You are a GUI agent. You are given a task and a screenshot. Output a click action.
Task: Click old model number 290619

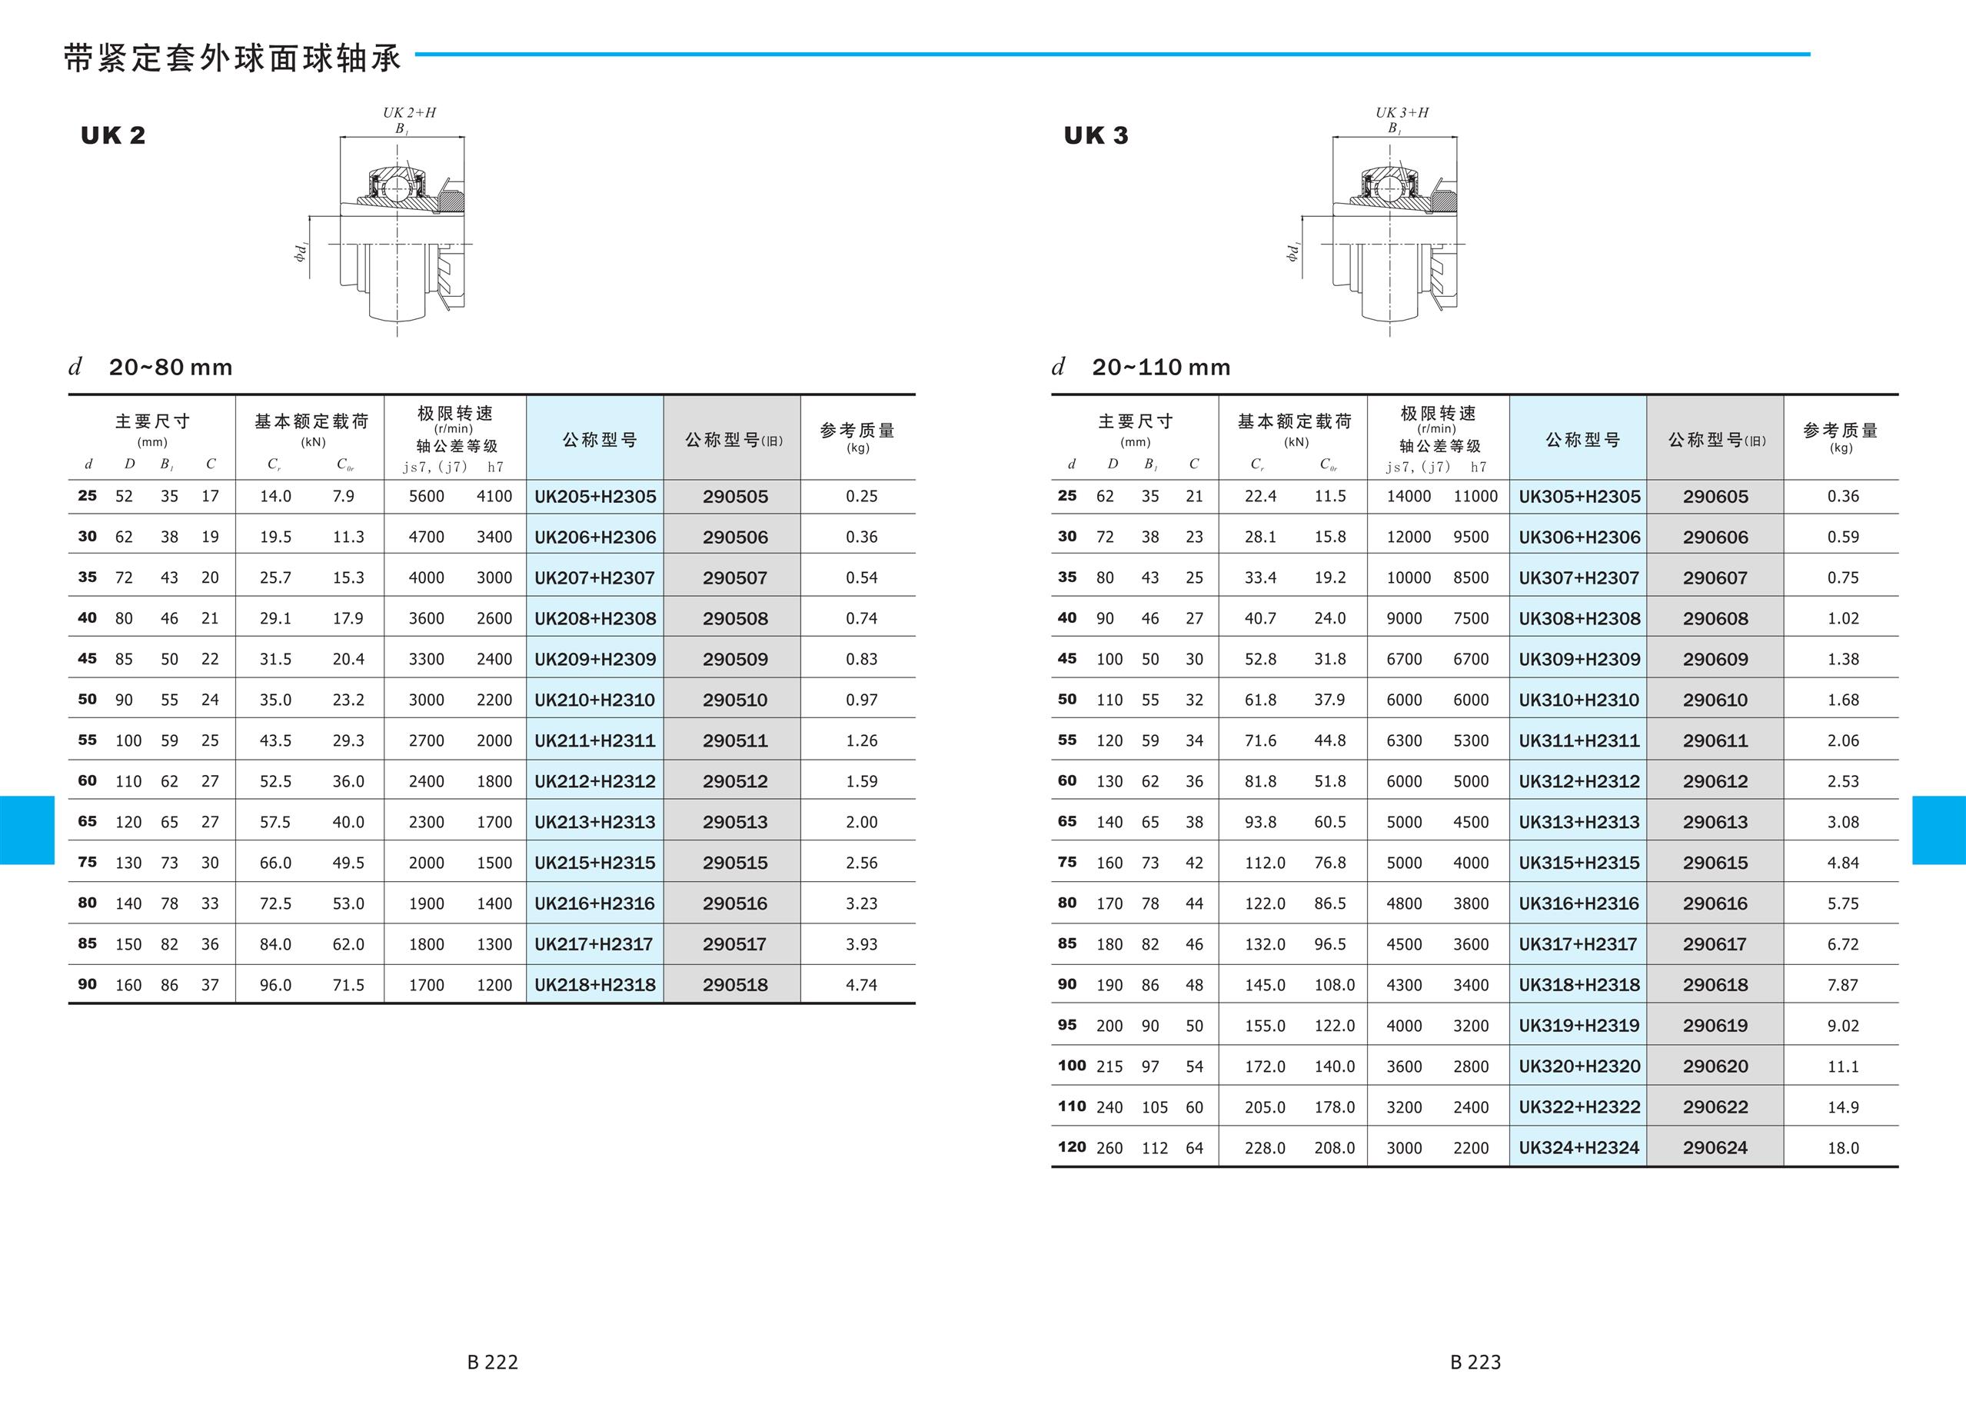(1715, 1025)
